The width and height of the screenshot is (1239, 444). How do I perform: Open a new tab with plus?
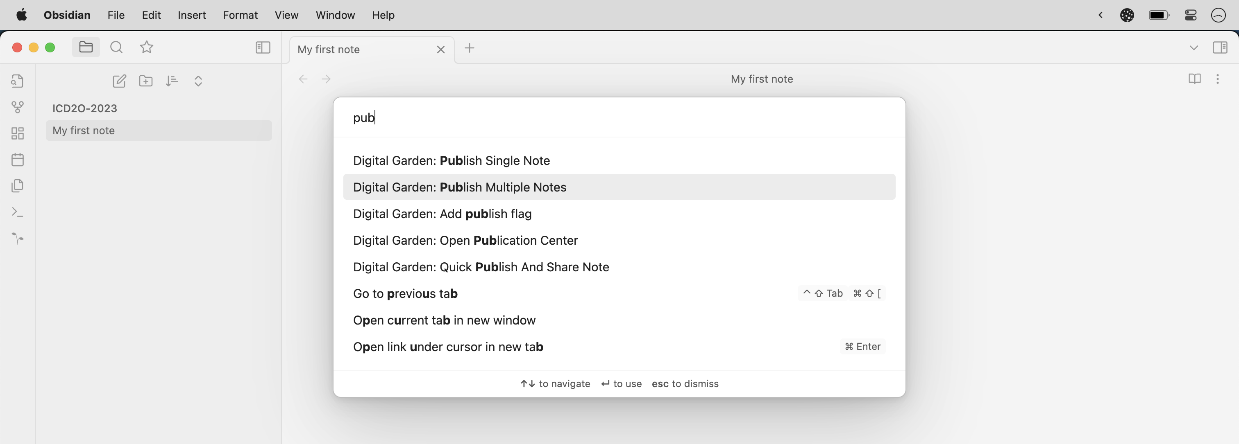pyautogui.click(x=470, y=48)
